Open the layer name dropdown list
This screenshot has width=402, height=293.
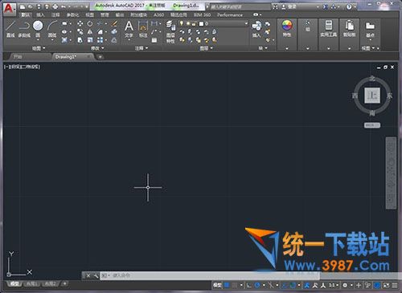pyautogui.click(x=224, y=24)
